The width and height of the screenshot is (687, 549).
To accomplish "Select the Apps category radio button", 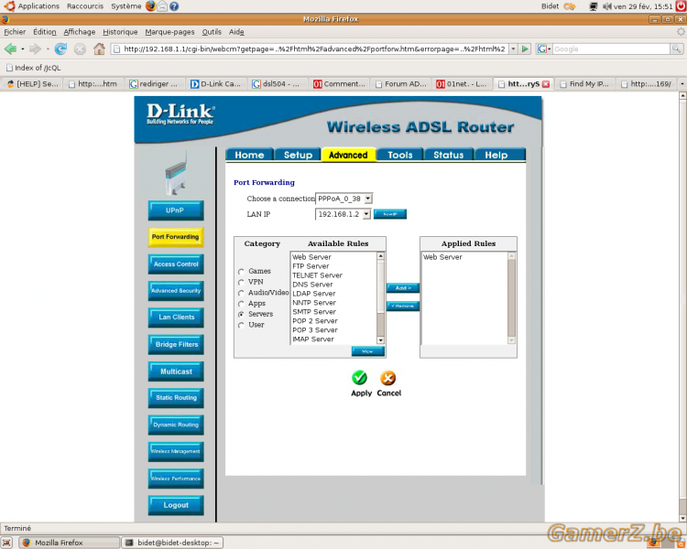I will 241,304.
